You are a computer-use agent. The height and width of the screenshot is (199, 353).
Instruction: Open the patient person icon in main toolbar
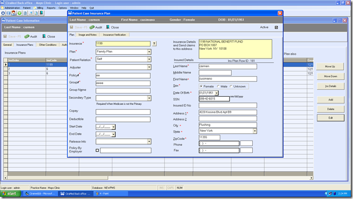tap(14, 13)
